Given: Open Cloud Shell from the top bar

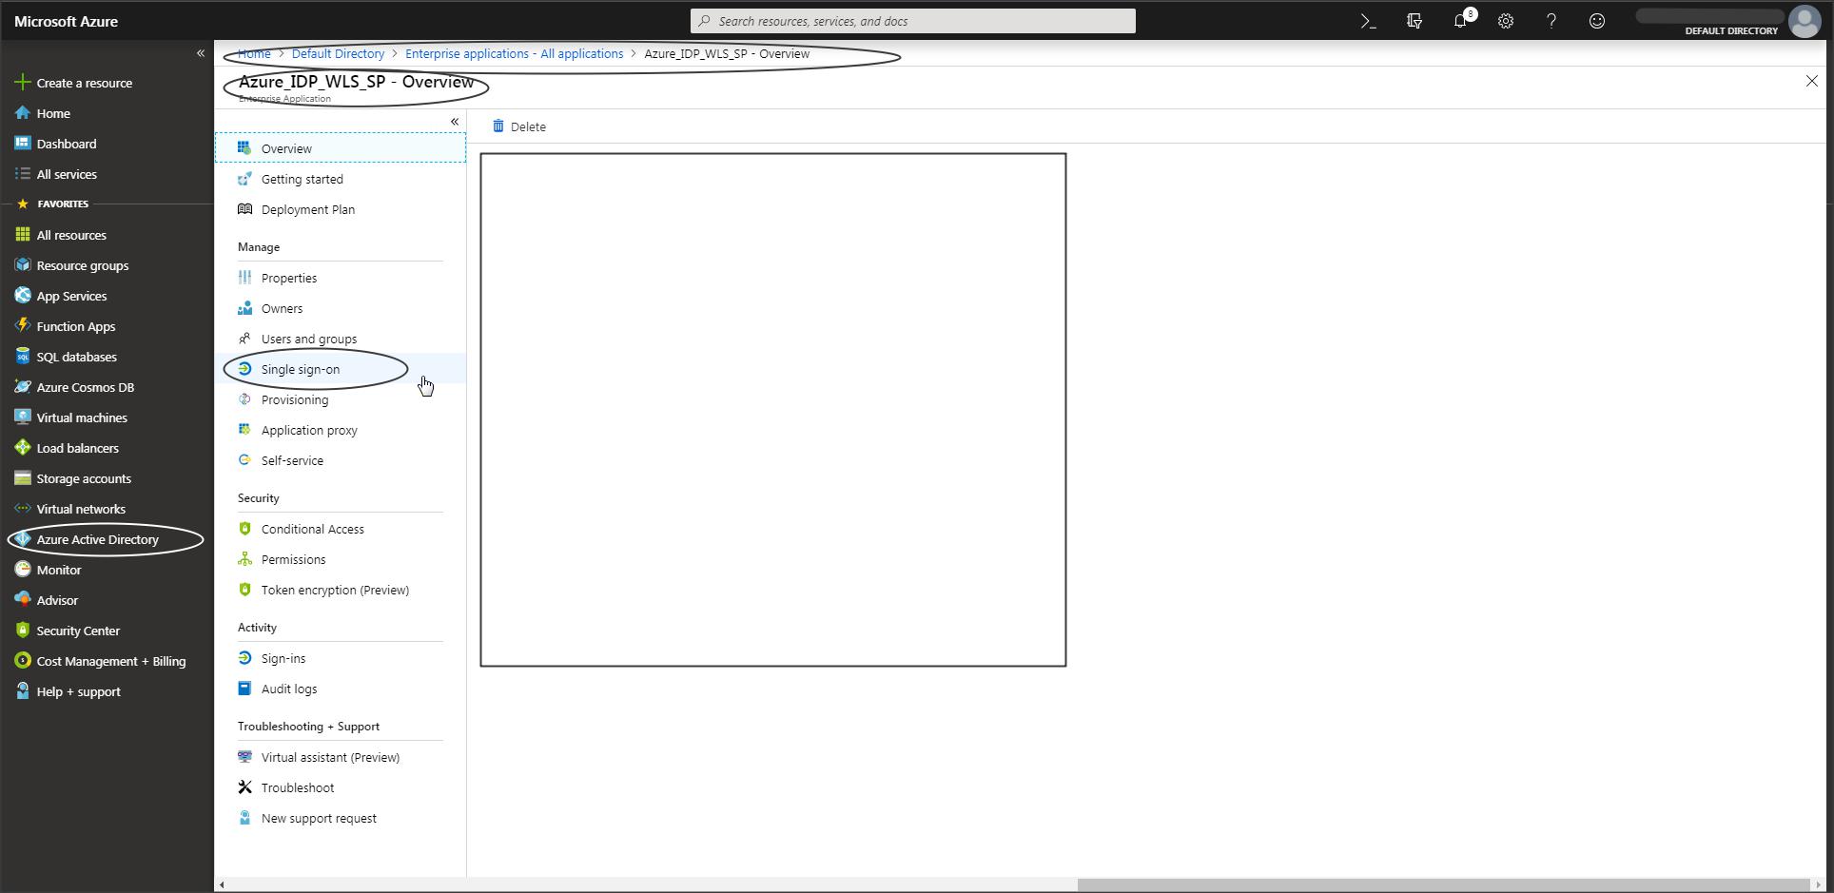Looking at the screenshot, I should (1368, 21).
